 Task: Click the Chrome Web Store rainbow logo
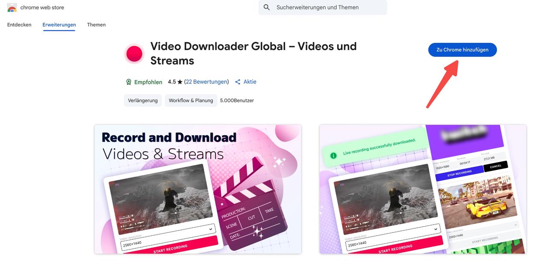coord(12,7)
